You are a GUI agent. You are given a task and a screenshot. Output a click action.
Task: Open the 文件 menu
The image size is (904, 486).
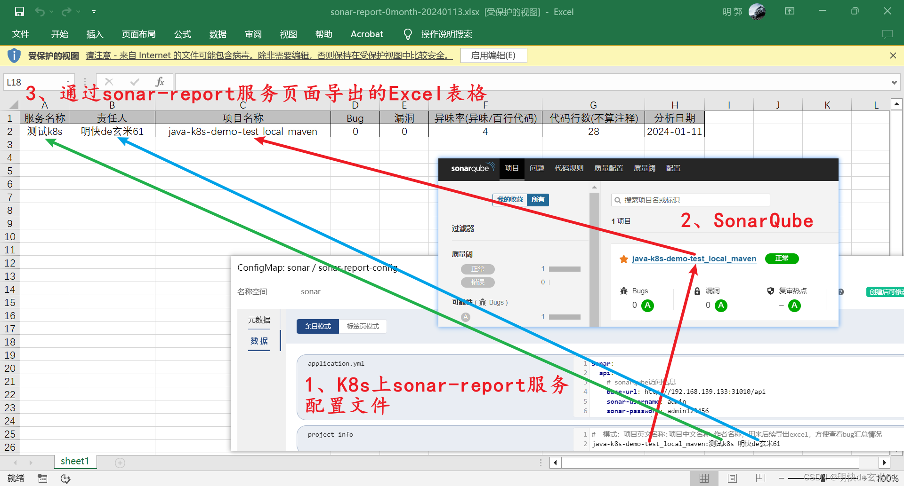[21, 34]
